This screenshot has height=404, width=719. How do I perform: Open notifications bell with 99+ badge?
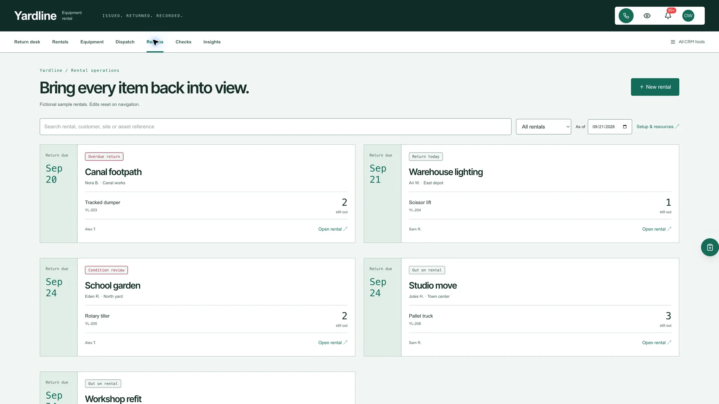668,16
